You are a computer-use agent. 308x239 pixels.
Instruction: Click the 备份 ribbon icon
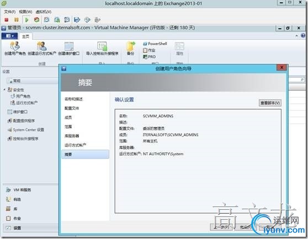(x=130, y=49)
